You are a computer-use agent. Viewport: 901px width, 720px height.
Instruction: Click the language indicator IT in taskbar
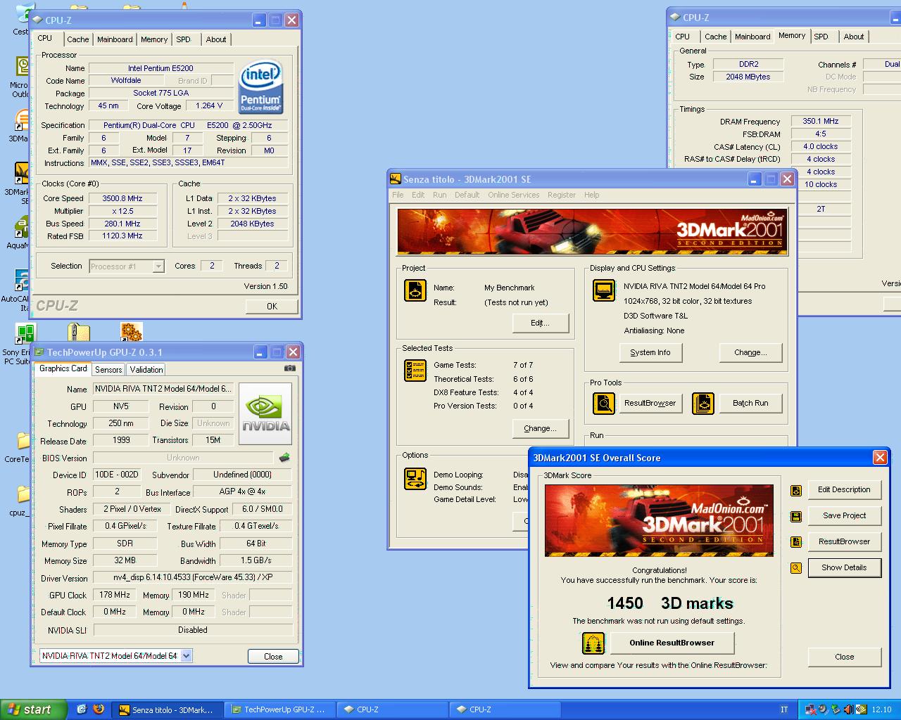pos(784,709)
